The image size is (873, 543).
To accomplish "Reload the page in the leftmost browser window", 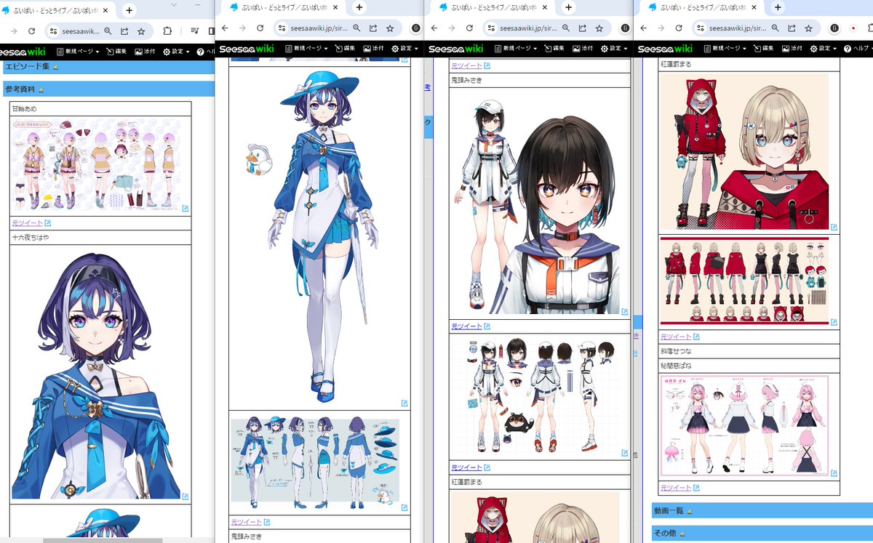I will coord(31,31).
